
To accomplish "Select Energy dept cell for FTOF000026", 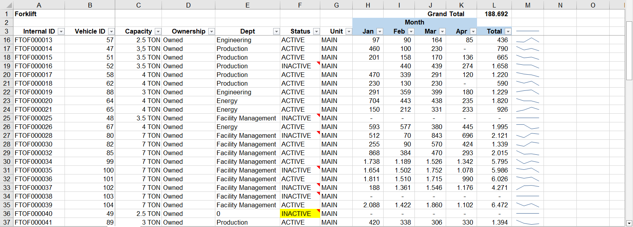I will (x=247, y=127).
